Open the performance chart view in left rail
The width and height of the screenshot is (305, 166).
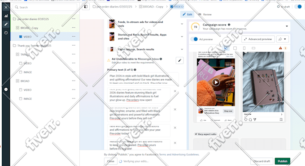(6, 16)
